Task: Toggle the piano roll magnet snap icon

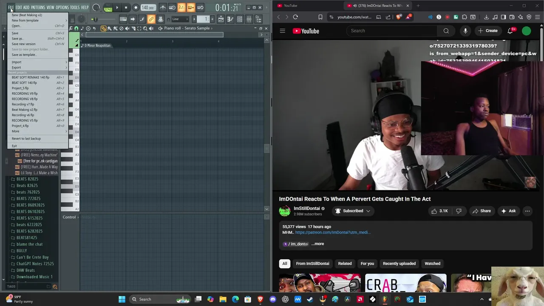Action: click(x=76, y=28)
